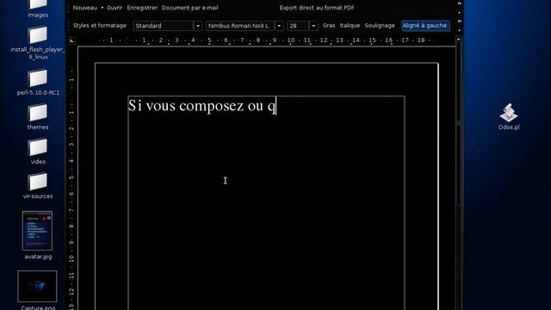Toggle Aligné à gauche alignment

click(x=425, y=26)
